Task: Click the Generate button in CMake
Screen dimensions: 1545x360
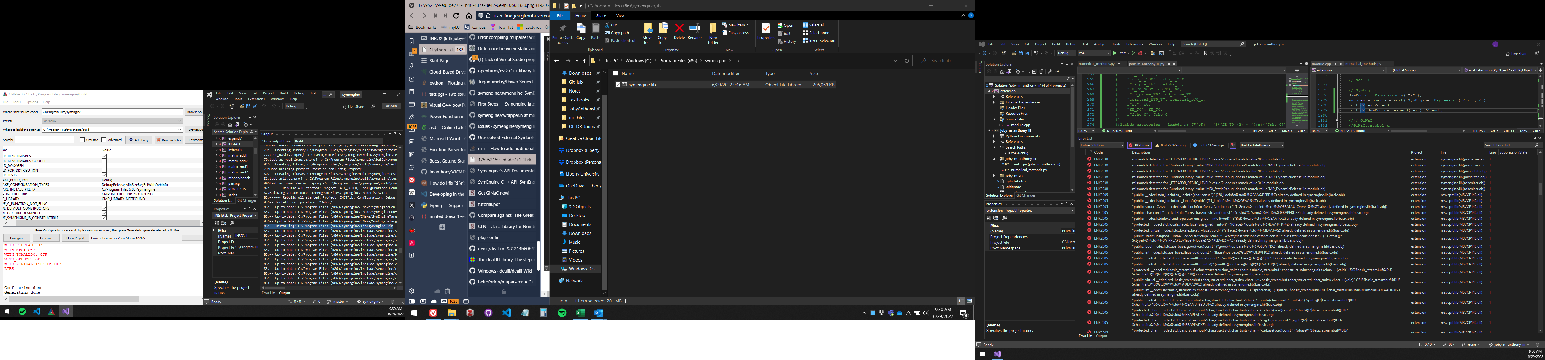Action: pyautogui.click(x=46, y=238)
